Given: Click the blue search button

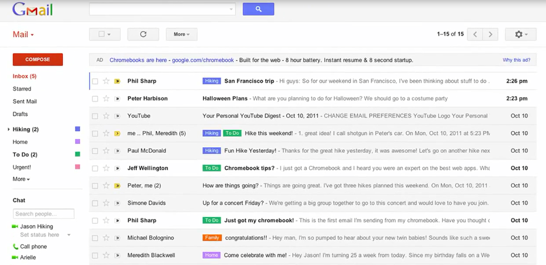Looking at the screenshot, I should coord(258,9).
